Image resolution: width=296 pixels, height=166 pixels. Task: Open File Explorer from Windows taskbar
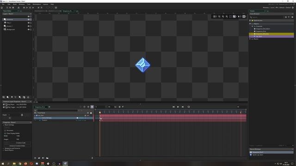coord(14,164)
